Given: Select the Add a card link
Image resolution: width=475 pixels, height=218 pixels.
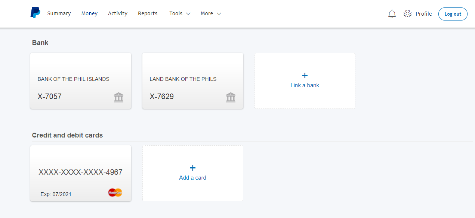Looking at the screenshot, I should point(193,178).
